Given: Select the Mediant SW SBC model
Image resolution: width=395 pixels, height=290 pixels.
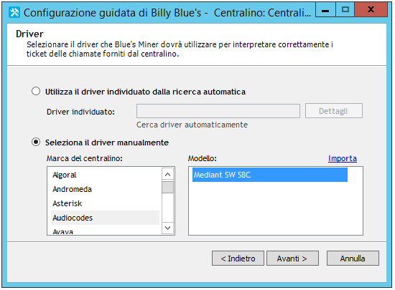Looking at the screenshot, I should (270, 175).
